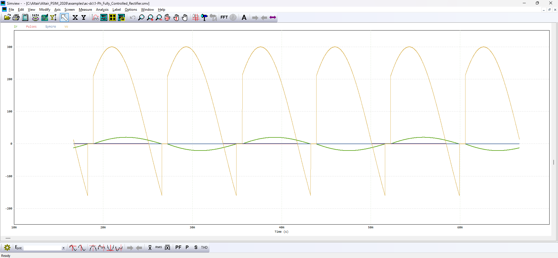
Task: Toggle the red measure crosshair grid tool
Action: (196, 18)
